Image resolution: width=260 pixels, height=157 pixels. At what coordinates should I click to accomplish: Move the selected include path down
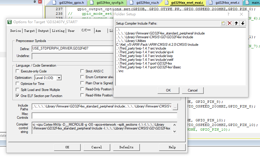coord(243,23)
